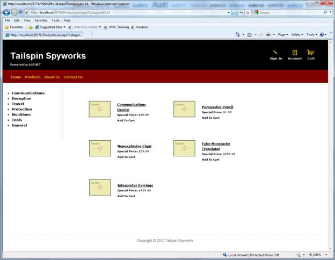
Task: Add Persuasive Pencil to cart
Action: [x=210, y=118]
